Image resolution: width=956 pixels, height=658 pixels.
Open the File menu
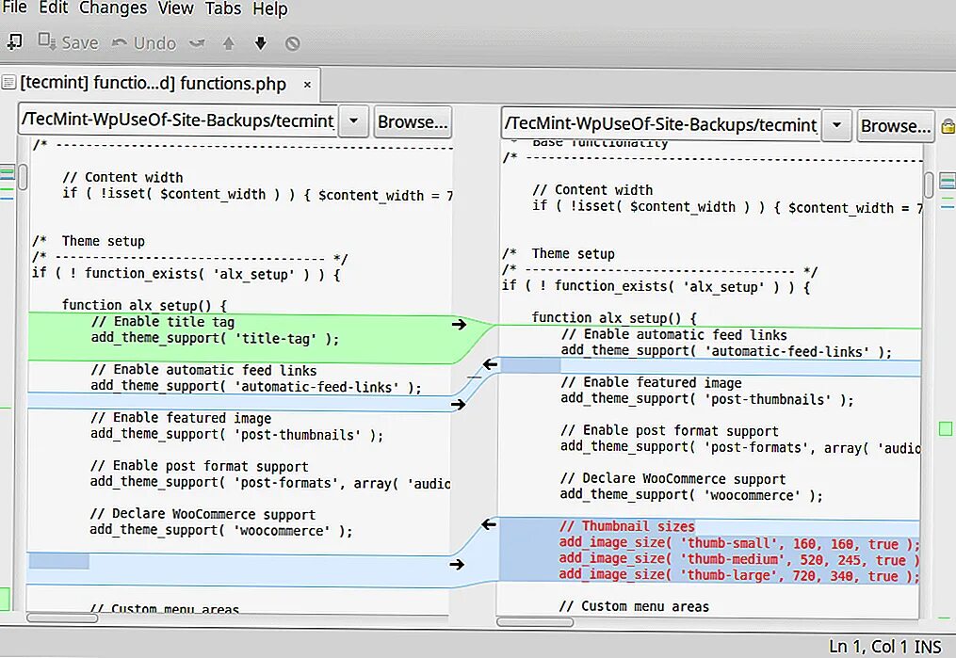pyautogui.click(x=15, y=8)
